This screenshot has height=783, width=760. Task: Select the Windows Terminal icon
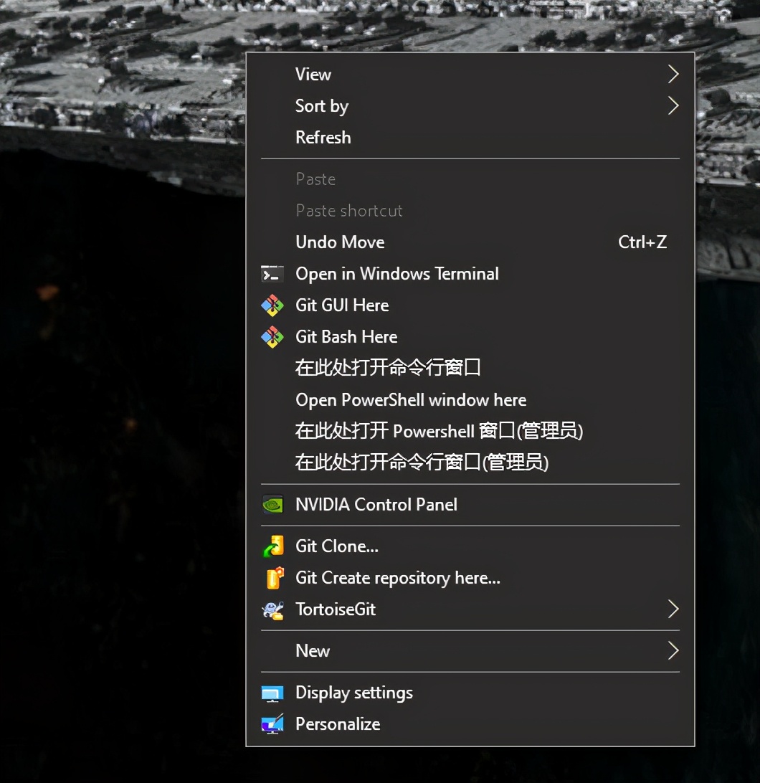[x=273, y=273]
